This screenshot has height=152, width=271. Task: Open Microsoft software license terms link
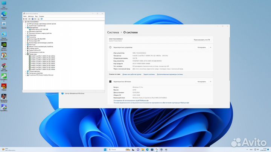point(151,103)
